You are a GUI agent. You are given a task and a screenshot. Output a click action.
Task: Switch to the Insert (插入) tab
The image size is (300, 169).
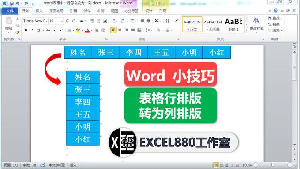39,11
